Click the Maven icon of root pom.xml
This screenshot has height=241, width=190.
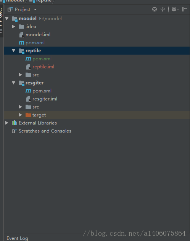point(21,43)
